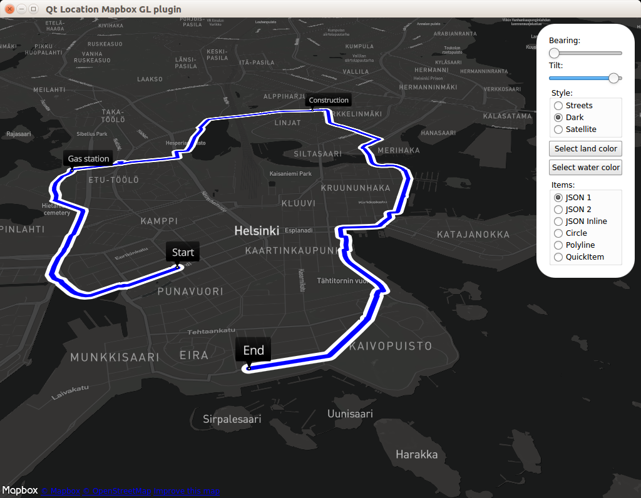Click the SILTASAARI label
The image size is (641, 498).
pos(317,154)
